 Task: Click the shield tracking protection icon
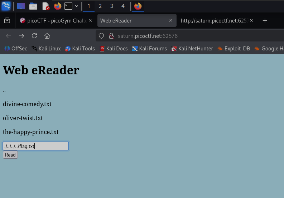[x=101, y=36]
